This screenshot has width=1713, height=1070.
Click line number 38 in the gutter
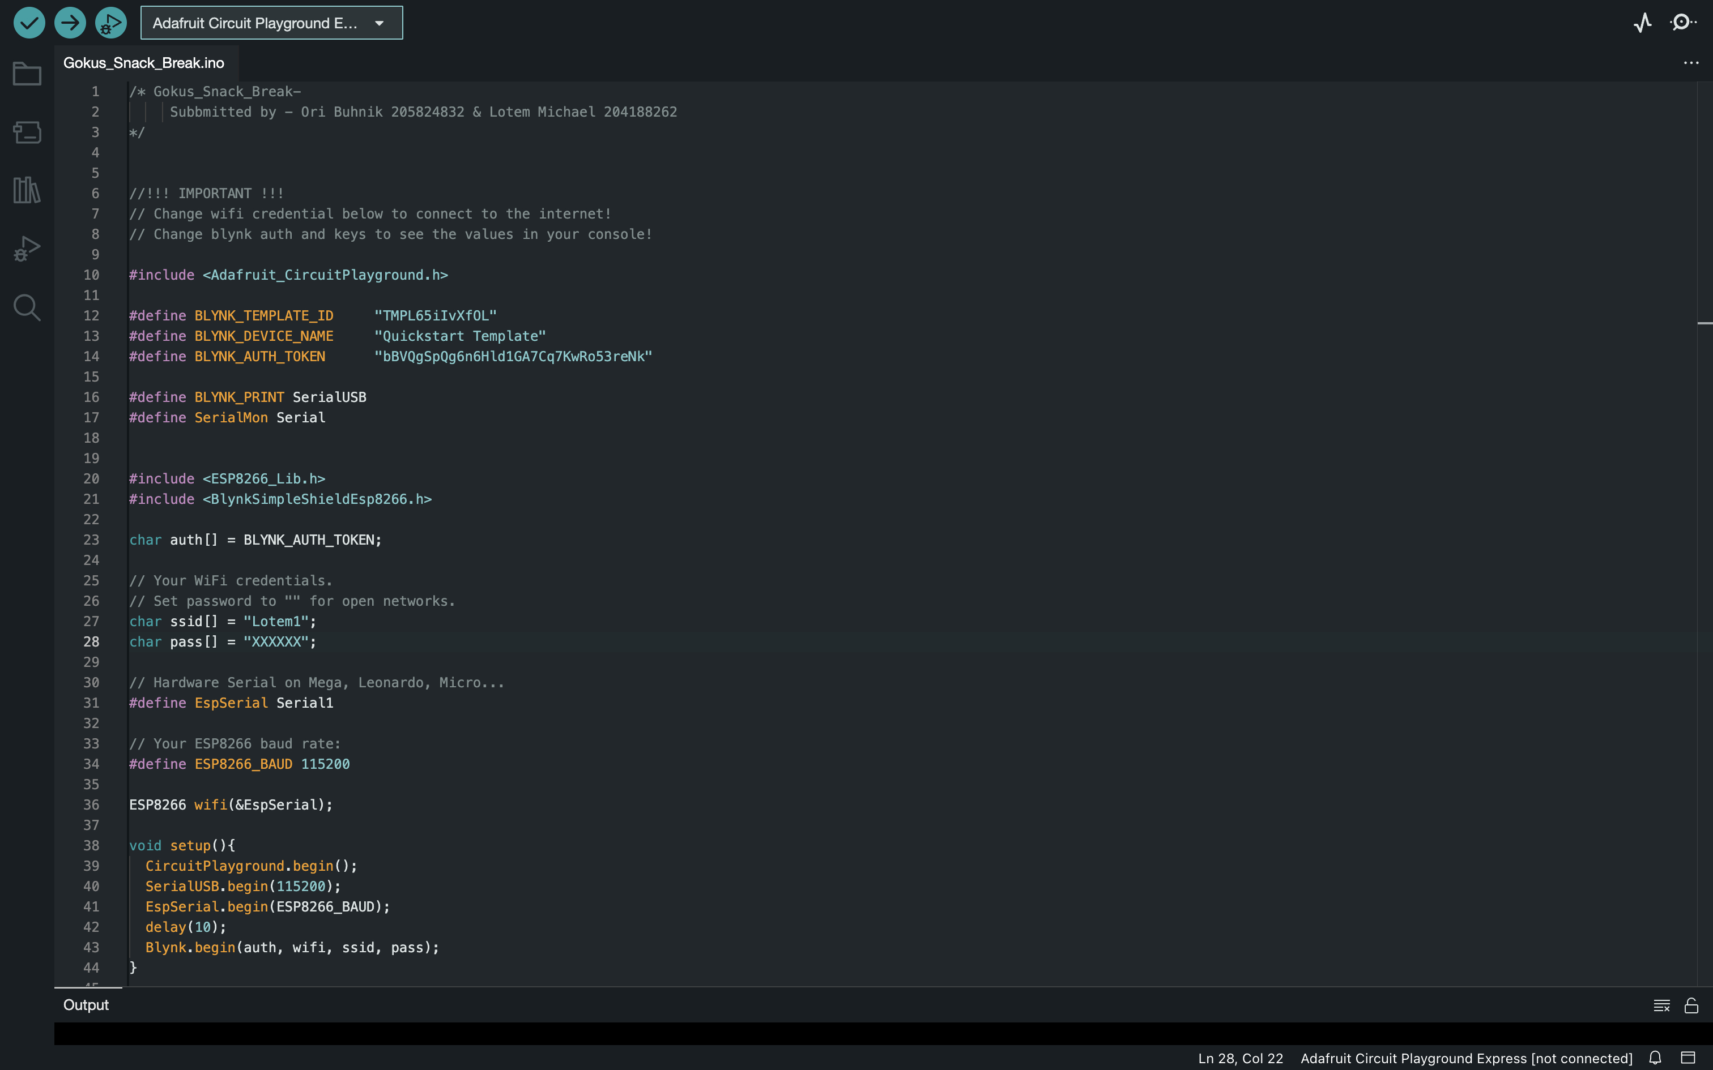click(91, 846)
